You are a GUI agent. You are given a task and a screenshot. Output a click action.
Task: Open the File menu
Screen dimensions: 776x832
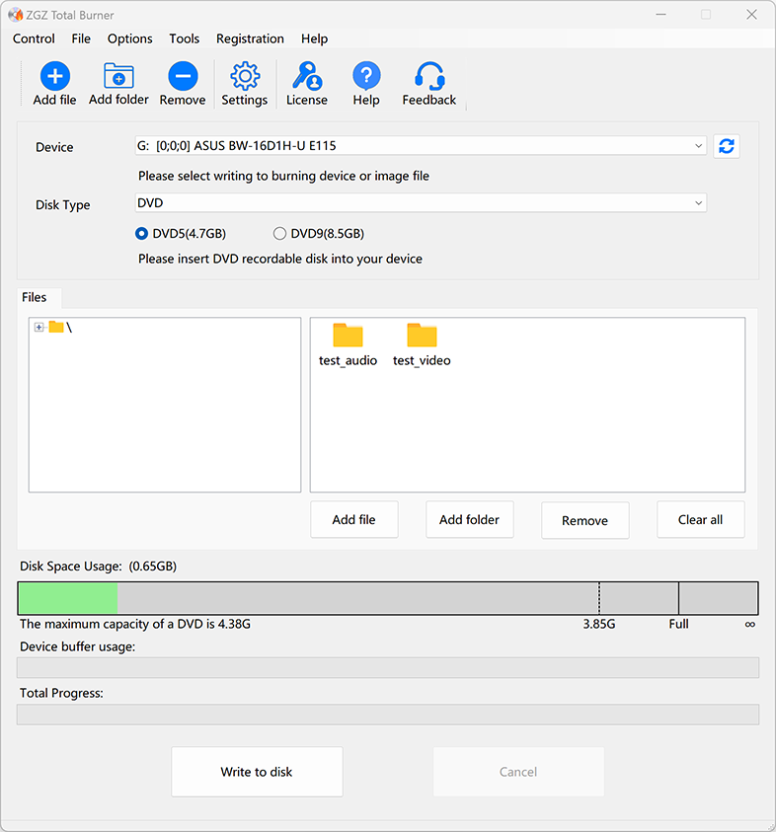81,38
